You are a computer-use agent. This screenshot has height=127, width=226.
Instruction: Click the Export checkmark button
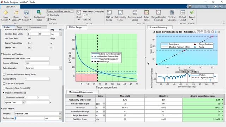[192, 13]
